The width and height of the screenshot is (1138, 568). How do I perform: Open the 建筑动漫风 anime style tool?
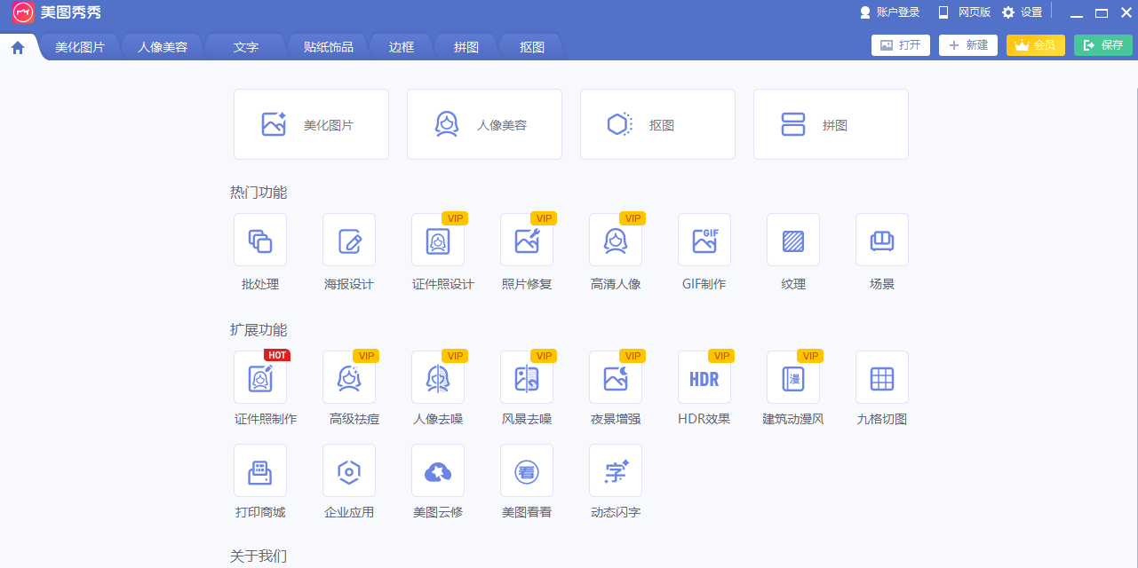(793, 377)
